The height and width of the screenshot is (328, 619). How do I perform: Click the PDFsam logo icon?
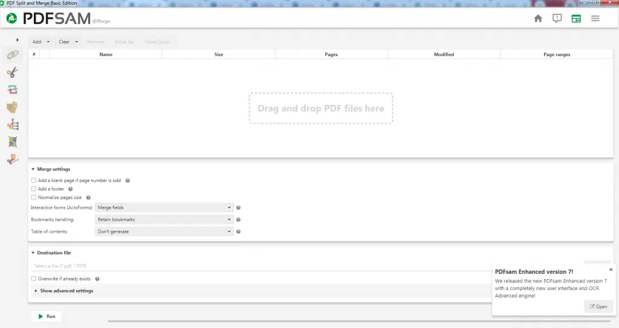pos(12,18)
